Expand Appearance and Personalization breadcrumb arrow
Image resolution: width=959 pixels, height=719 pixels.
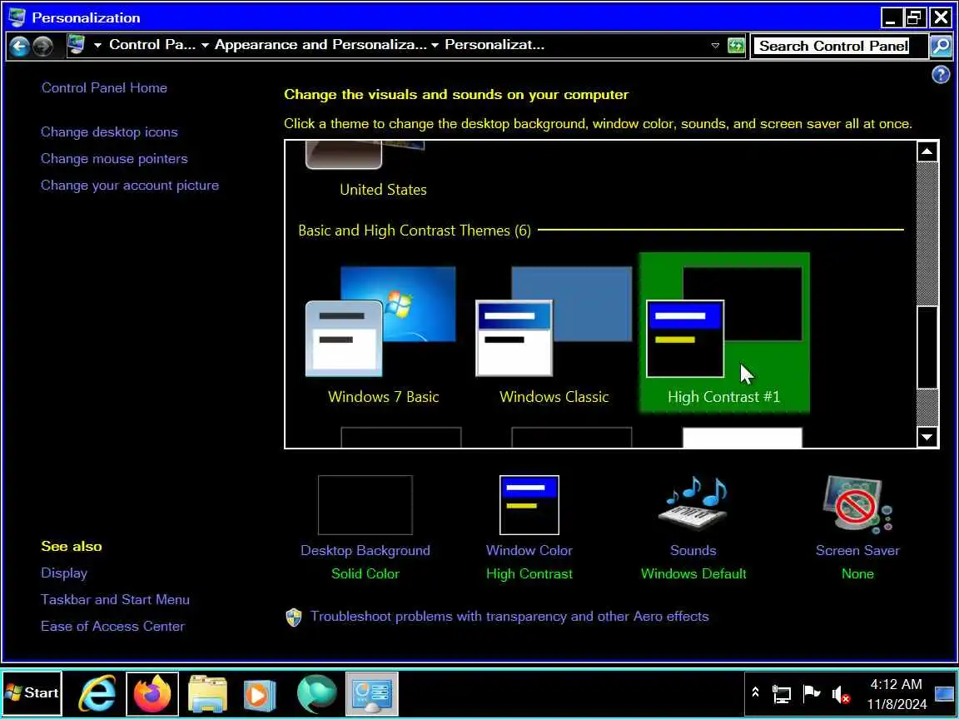pyautogui.click(x=435, y=45)
